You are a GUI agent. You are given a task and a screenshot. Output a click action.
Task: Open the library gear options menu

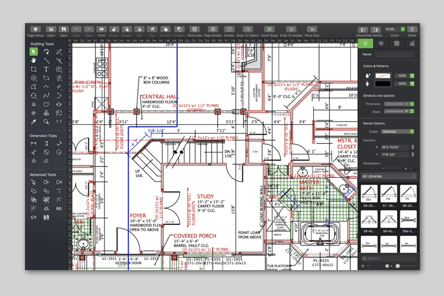[388, 266]
